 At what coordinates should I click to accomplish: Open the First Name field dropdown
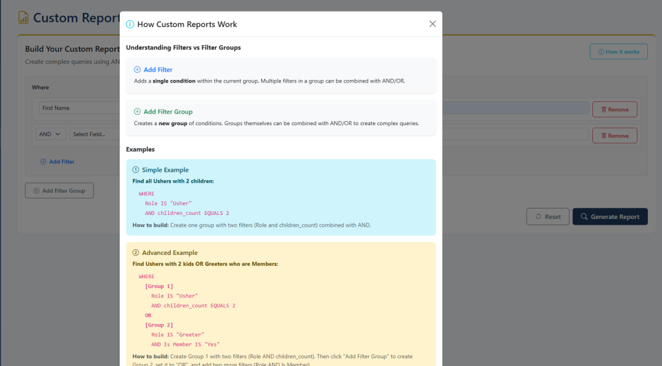(78, 108)
